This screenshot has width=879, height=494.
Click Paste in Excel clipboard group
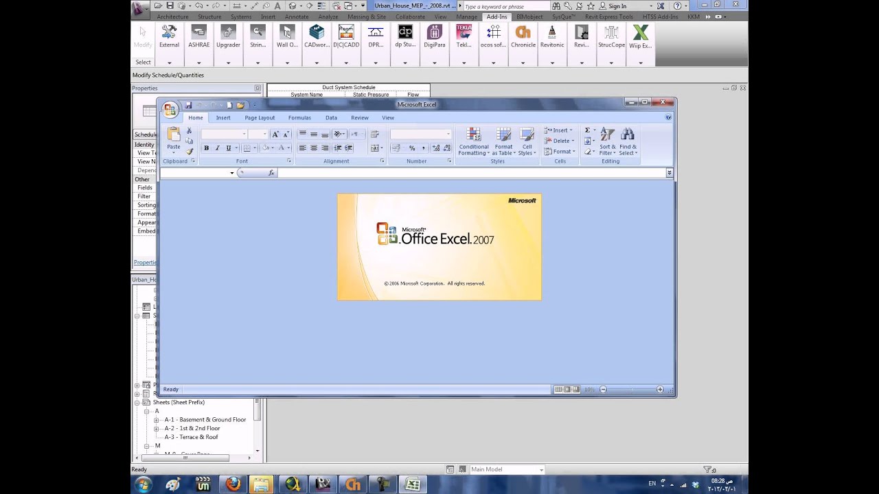tap(174, 139)
